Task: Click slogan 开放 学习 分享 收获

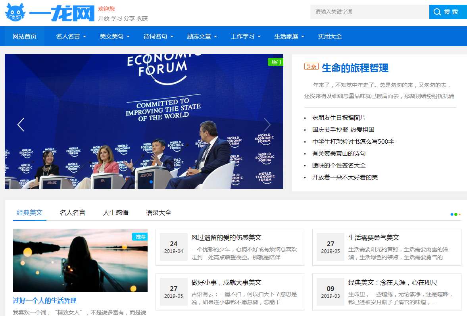Action: point(123,18)
